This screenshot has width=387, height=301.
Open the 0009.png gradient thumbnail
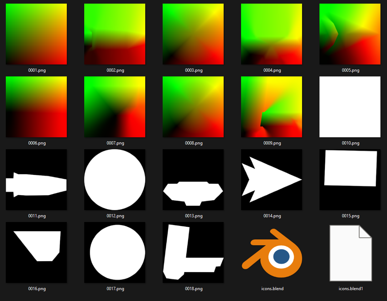271,107
